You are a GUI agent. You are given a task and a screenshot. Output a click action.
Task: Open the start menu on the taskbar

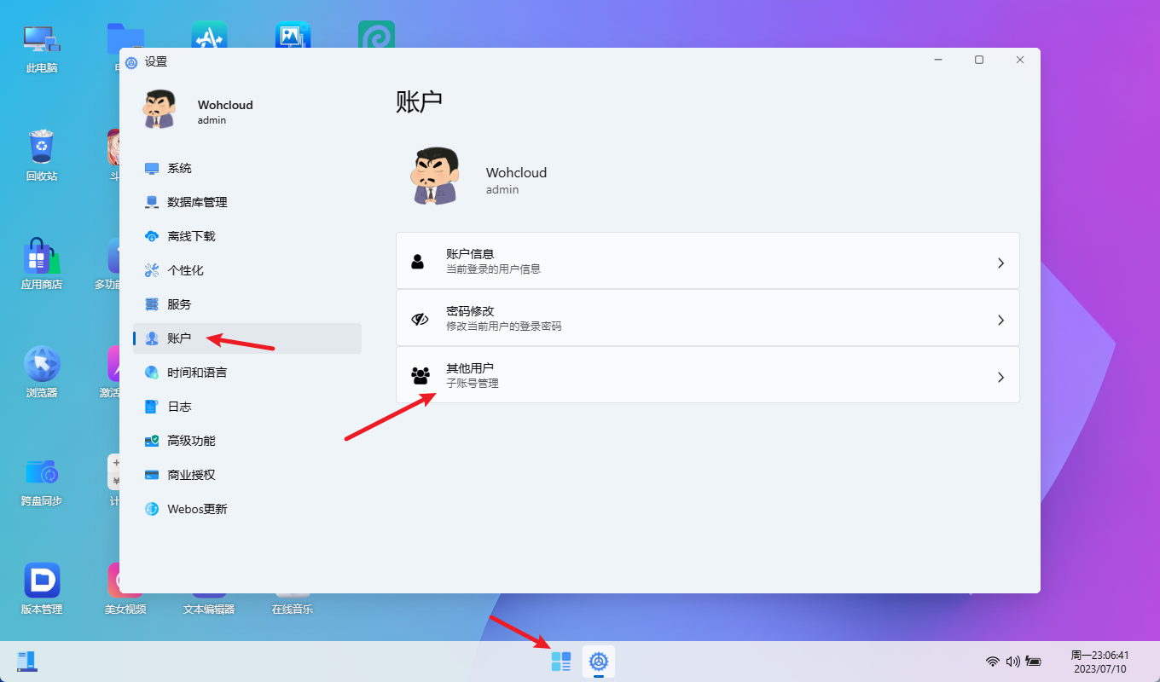pyautogui.click(x=560, y=662)
